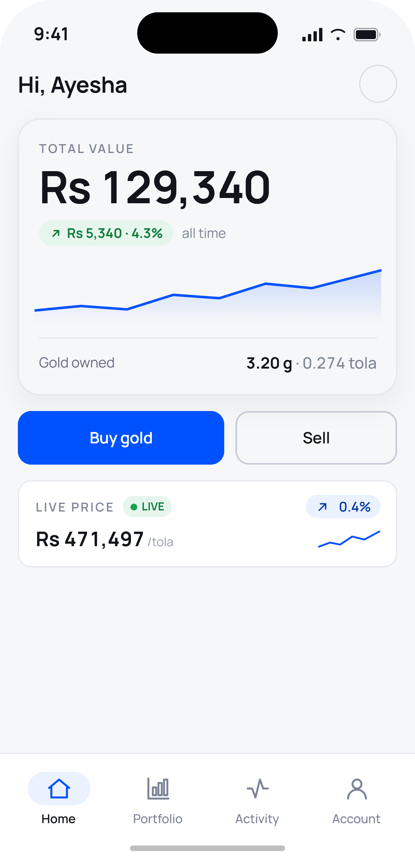Tap the 'all time' period label
Viewport: 415px width, 860px height.
point(204,233)
